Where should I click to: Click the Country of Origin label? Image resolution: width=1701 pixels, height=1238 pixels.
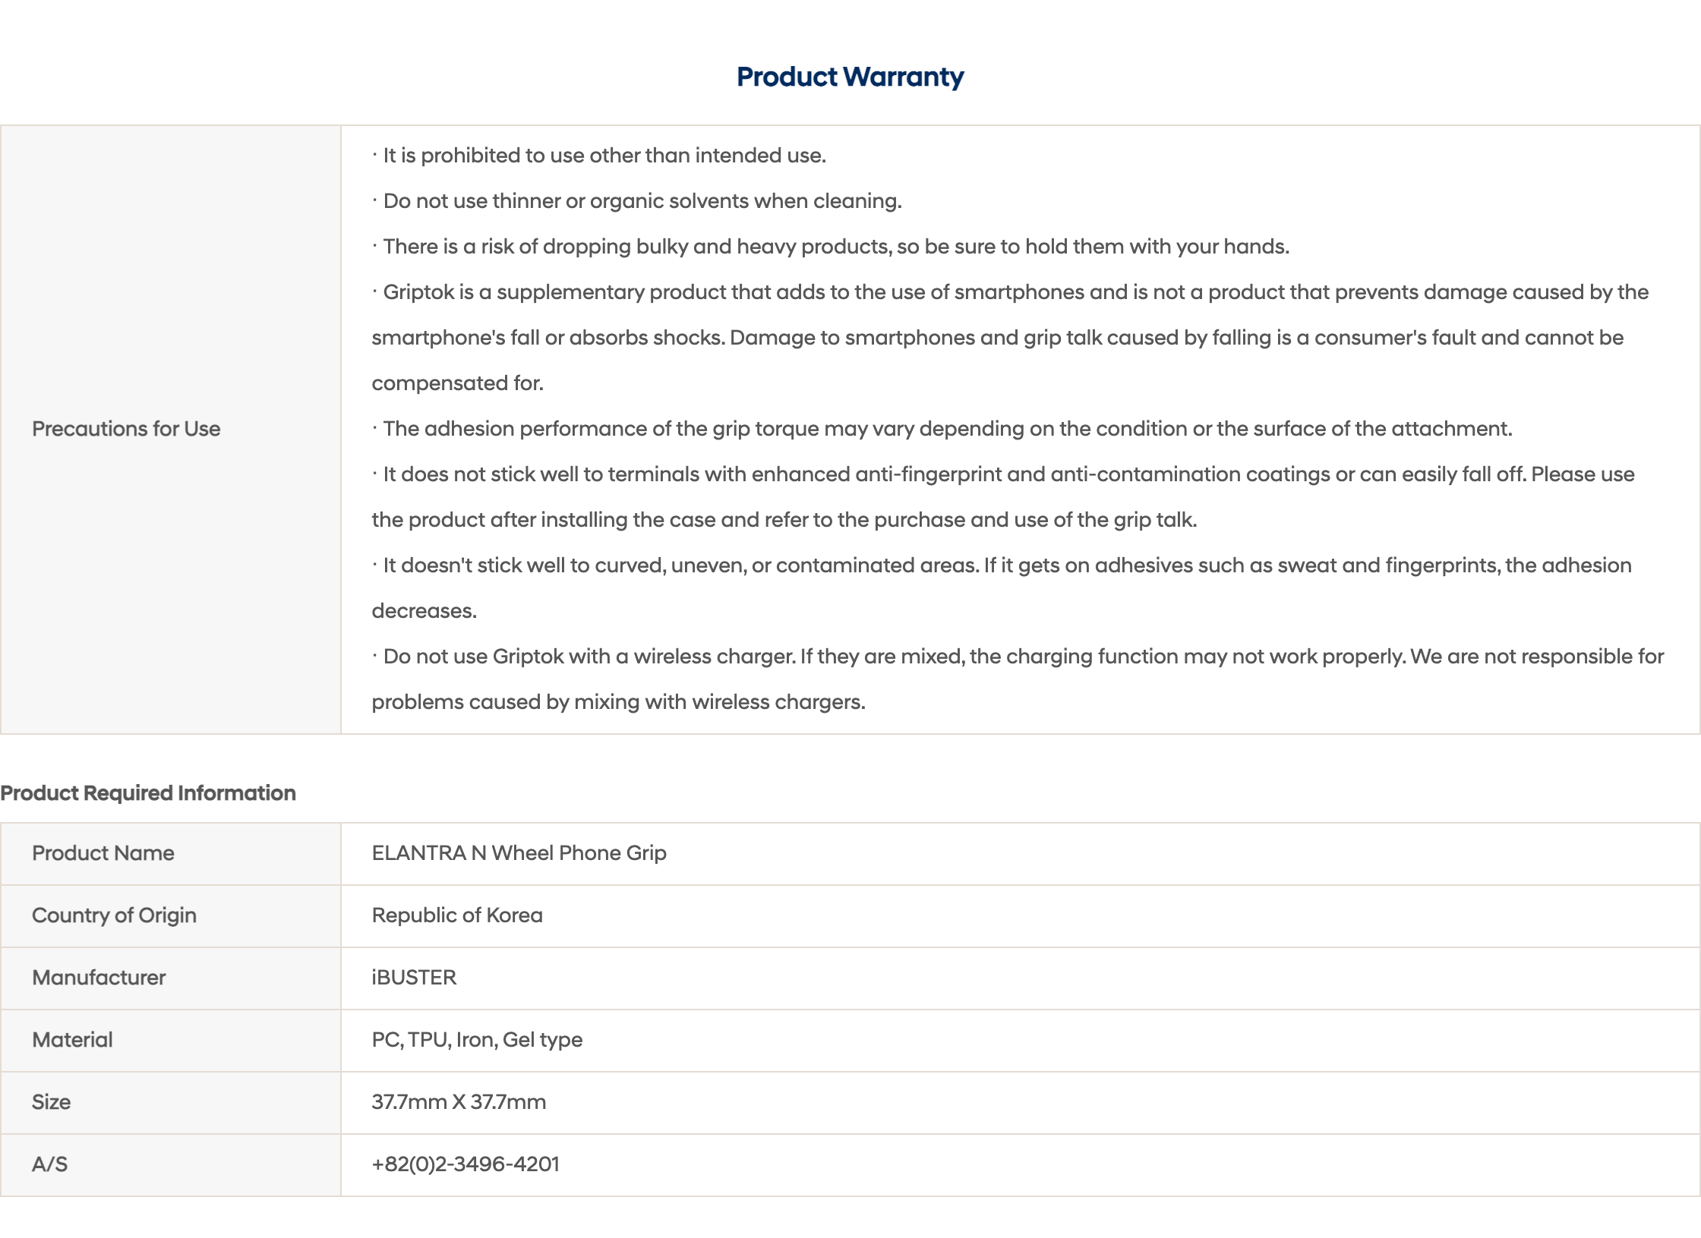coord(114,915)
